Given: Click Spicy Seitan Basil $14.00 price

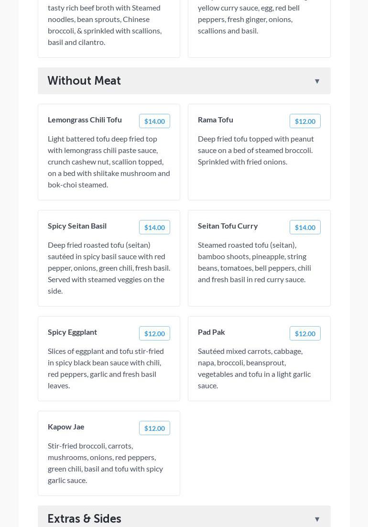Looking at the screenshot, I should pyautogui.click(x=154, y=228).
